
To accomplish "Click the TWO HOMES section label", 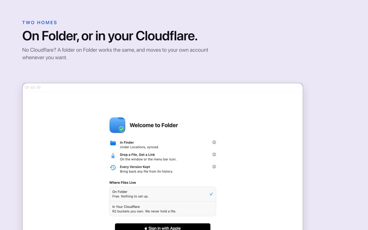I will (40, 22).
